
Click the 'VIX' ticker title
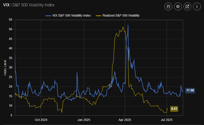(6, 5)
